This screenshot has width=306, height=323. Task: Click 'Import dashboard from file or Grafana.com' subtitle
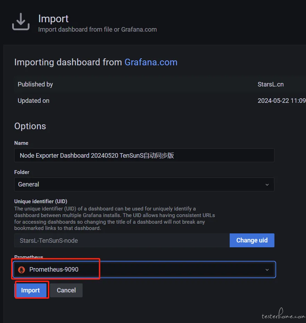pos(97,30)
